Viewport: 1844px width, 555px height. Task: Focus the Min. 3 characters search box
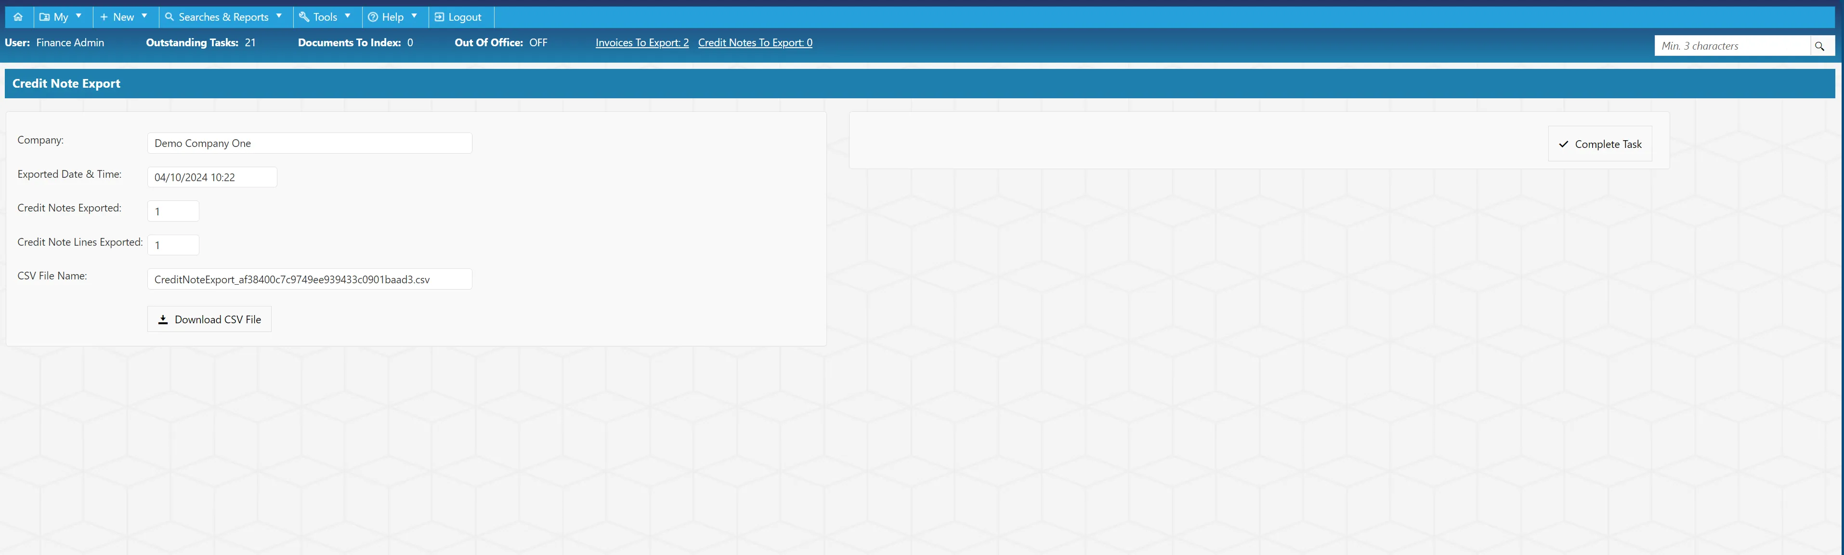coord(1732,46)
